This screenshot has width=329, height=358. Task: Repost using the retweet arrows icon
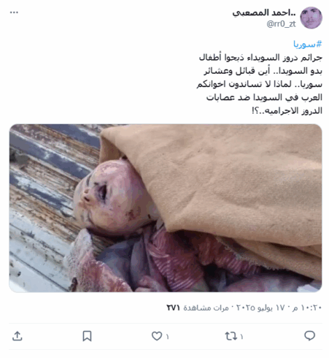[x=231, y=336]
